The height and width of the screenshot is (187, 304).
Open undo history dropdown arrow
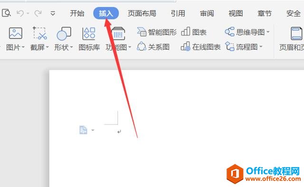(x=28, y=13)
